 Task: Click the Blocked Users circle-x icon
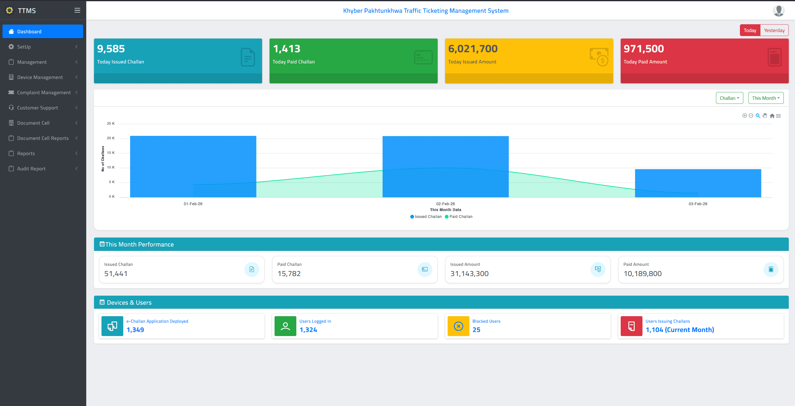coord(459,326)
